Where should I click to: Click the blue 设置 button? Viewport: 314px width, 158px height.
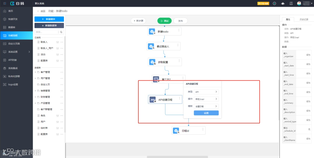point(206,113)
